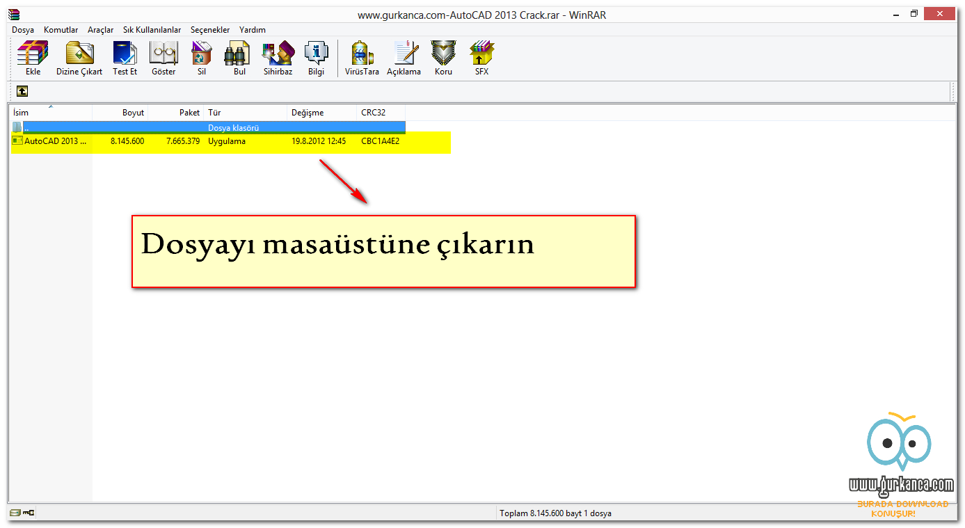Open the Araçlar menu
This screenshot has height=528, width=965.
click(x=101, y=30)
